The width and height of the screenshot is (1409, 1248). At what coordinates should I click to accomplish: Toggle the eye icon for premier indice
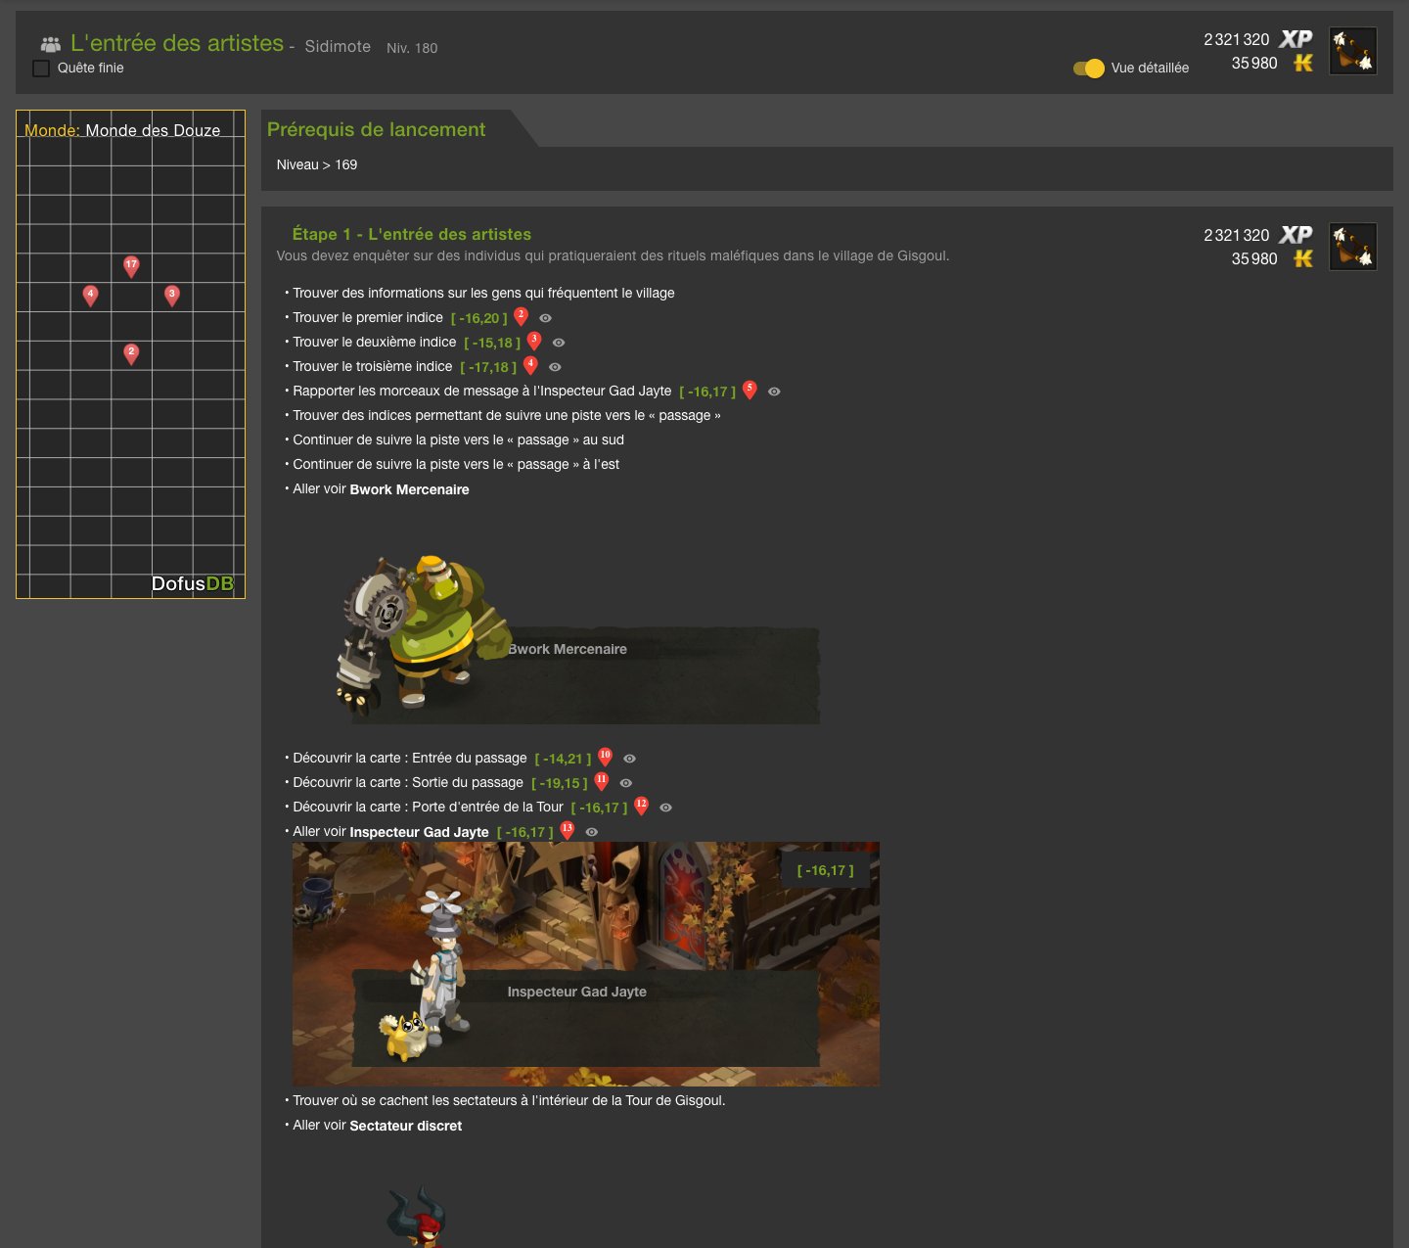546,318
